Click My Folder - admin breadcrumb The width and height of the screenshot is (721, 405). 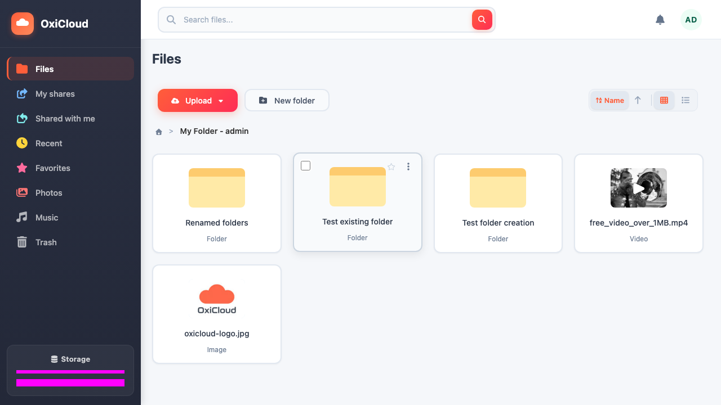[x=214, y=131]
